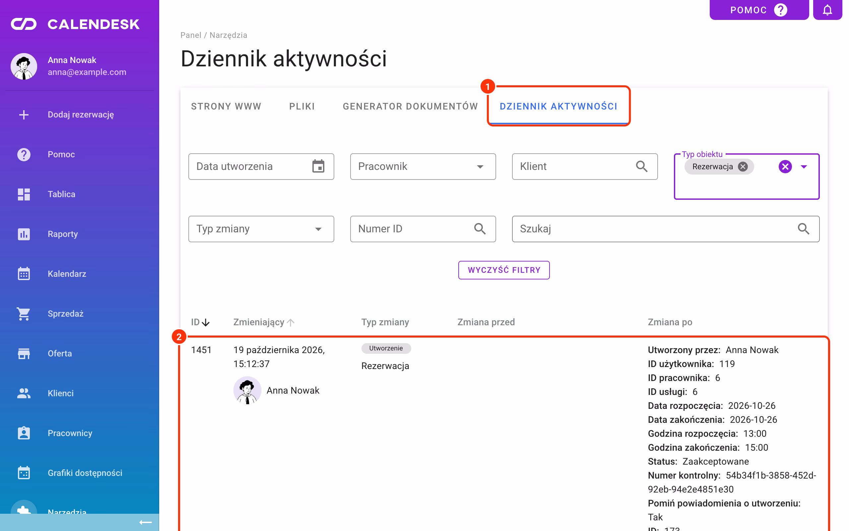This screenshot has height=531, width=849.
Task: Click the Raporty chart icon
Action: [x=24, y=234]
